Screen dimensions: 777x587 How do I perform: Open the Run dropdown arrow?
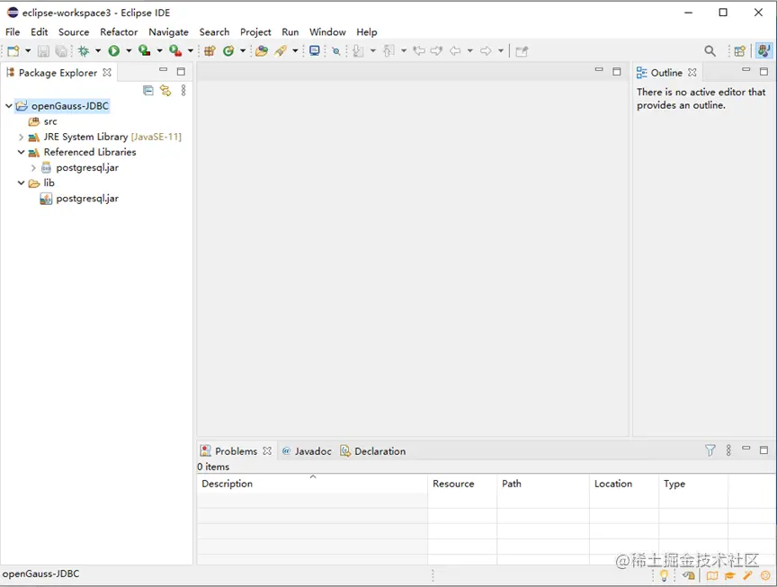click(129, 50)
